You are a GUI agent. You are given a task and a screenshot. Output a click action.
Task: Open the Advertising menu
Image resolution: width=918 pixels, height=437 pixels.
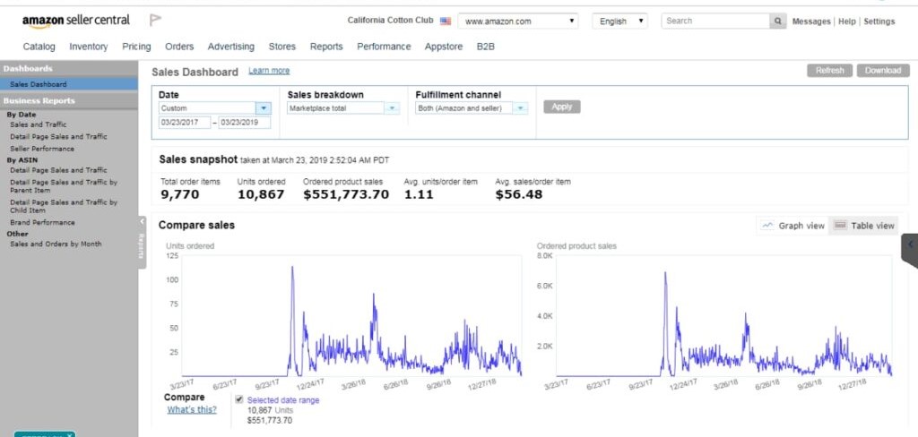coord(231,47)
